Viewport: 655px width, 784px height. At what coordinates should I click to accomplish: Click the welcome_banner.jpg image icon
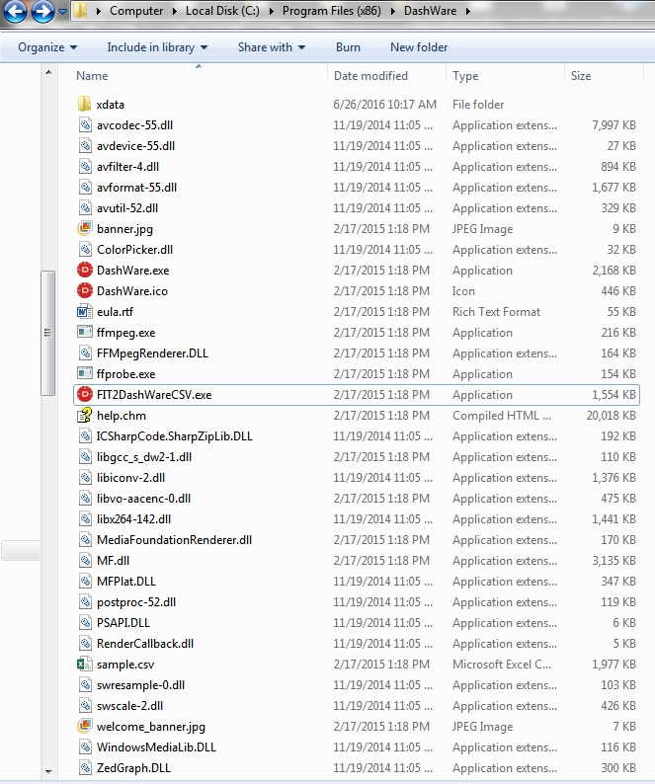coord(85,726)
